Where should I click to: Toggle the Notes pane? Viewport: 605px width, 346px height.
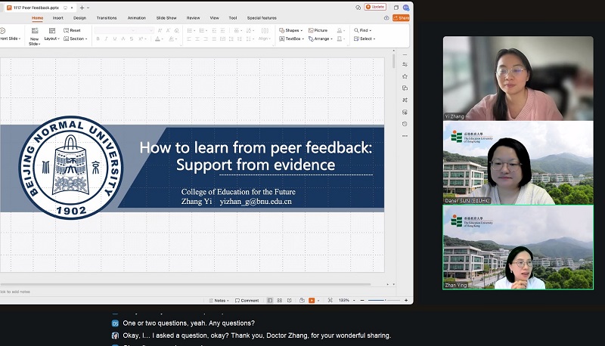click(218, 300)
